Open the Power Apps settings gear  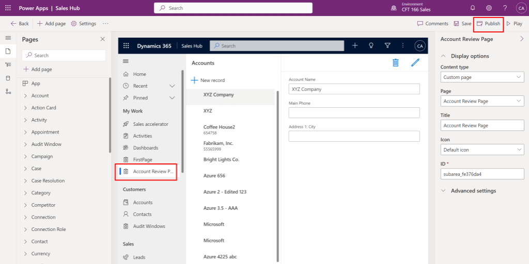coord(489,8)
